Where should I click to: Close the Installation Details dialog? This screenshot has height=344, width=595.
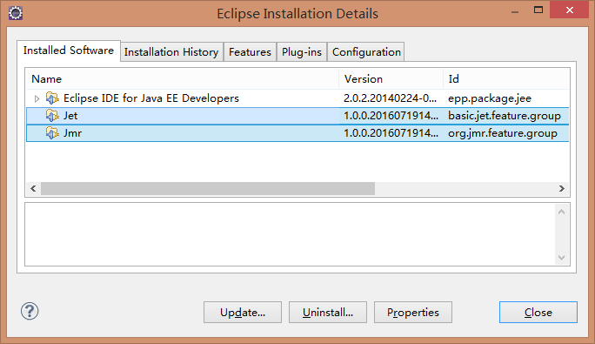pyautogui.click(x=538, y=312)
